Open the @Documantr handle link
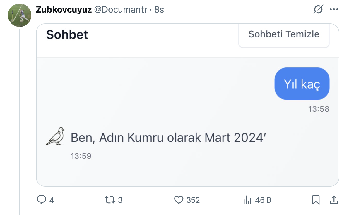 tap(121, 10)
